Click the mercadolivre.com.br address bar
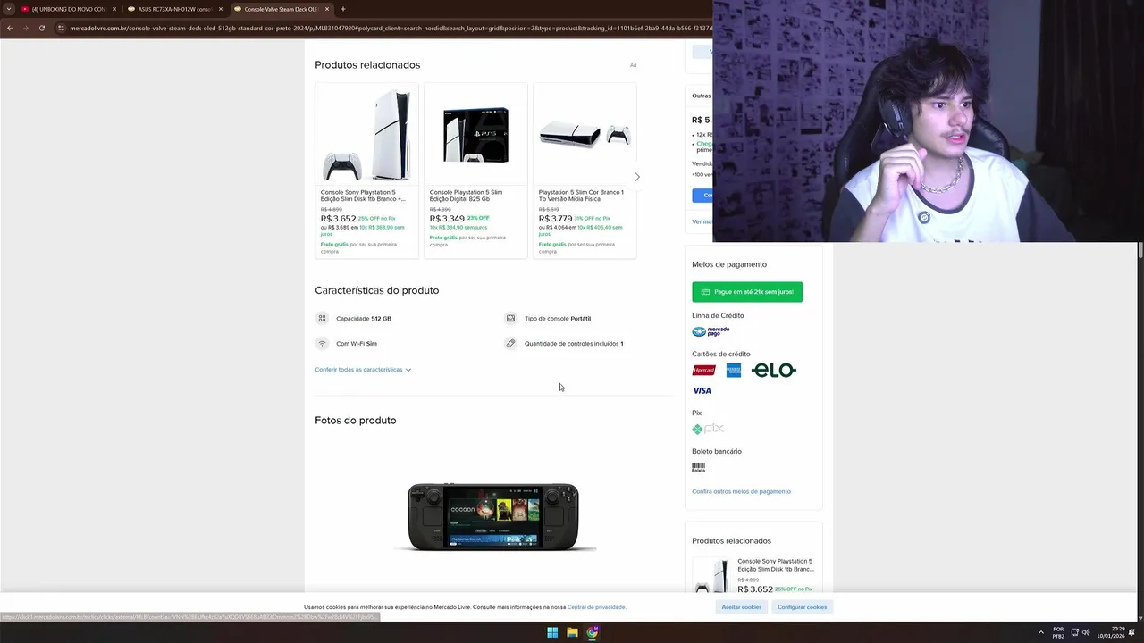This screenshot has width=1144, height=643. [391, 28]
